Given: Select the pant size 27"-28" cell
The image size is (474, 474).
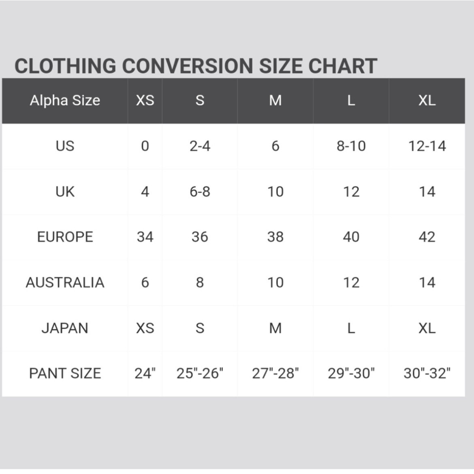Looking at the screenshot, I should click(275, 374).
